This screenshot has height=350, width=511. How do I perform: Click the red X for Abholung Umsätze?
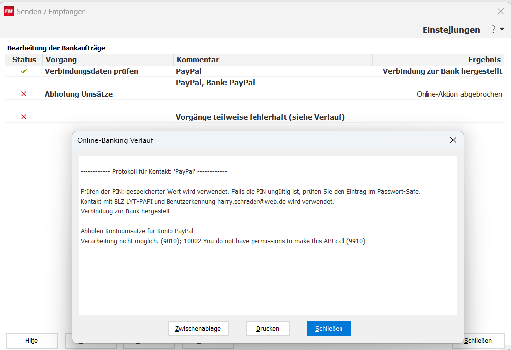[24, 94]
